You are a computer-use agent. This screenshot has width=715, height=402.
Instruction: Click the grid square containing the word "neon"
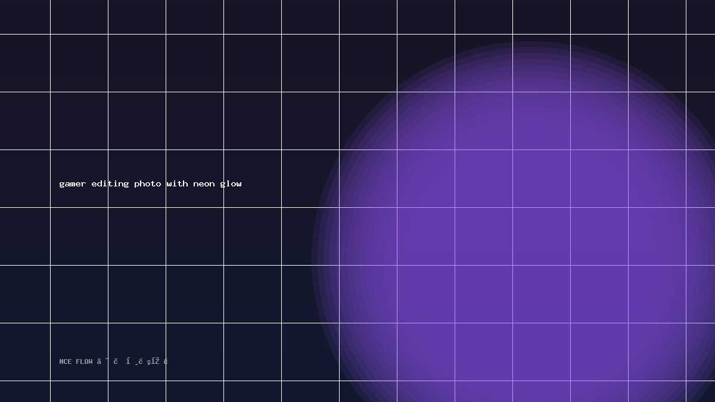click(x=195, y=179)
